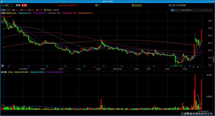Click the stock code field showing 2349
The width and height of the screenshot is (215, 116).
tap(8, 5)
